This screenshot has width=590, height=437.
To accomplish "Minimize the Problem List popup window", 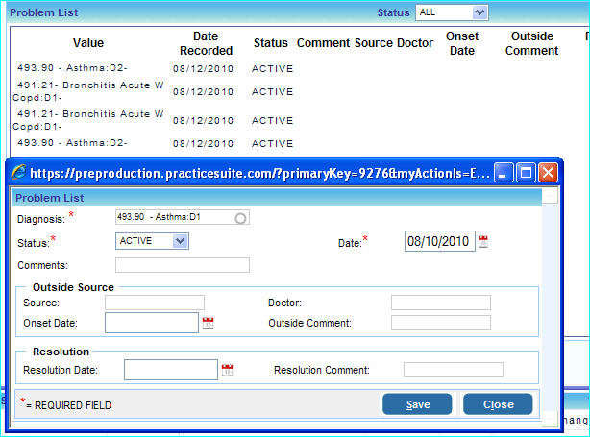I will coord(504,173).
